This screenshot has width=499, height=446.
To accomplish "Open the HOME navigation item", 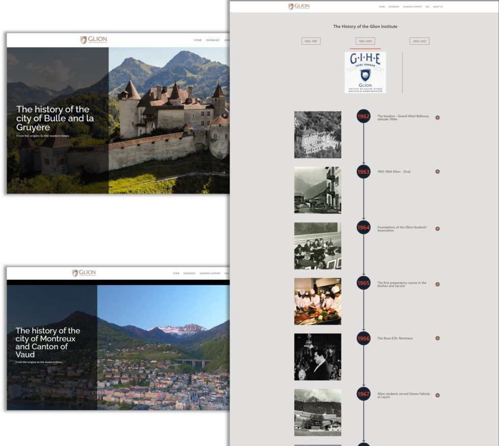I will [381, 7].
